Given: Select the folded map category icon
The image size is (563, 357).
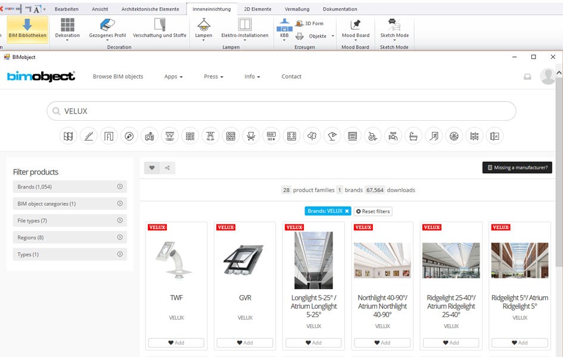Looking at the screenshot, I should coord(69,136).
